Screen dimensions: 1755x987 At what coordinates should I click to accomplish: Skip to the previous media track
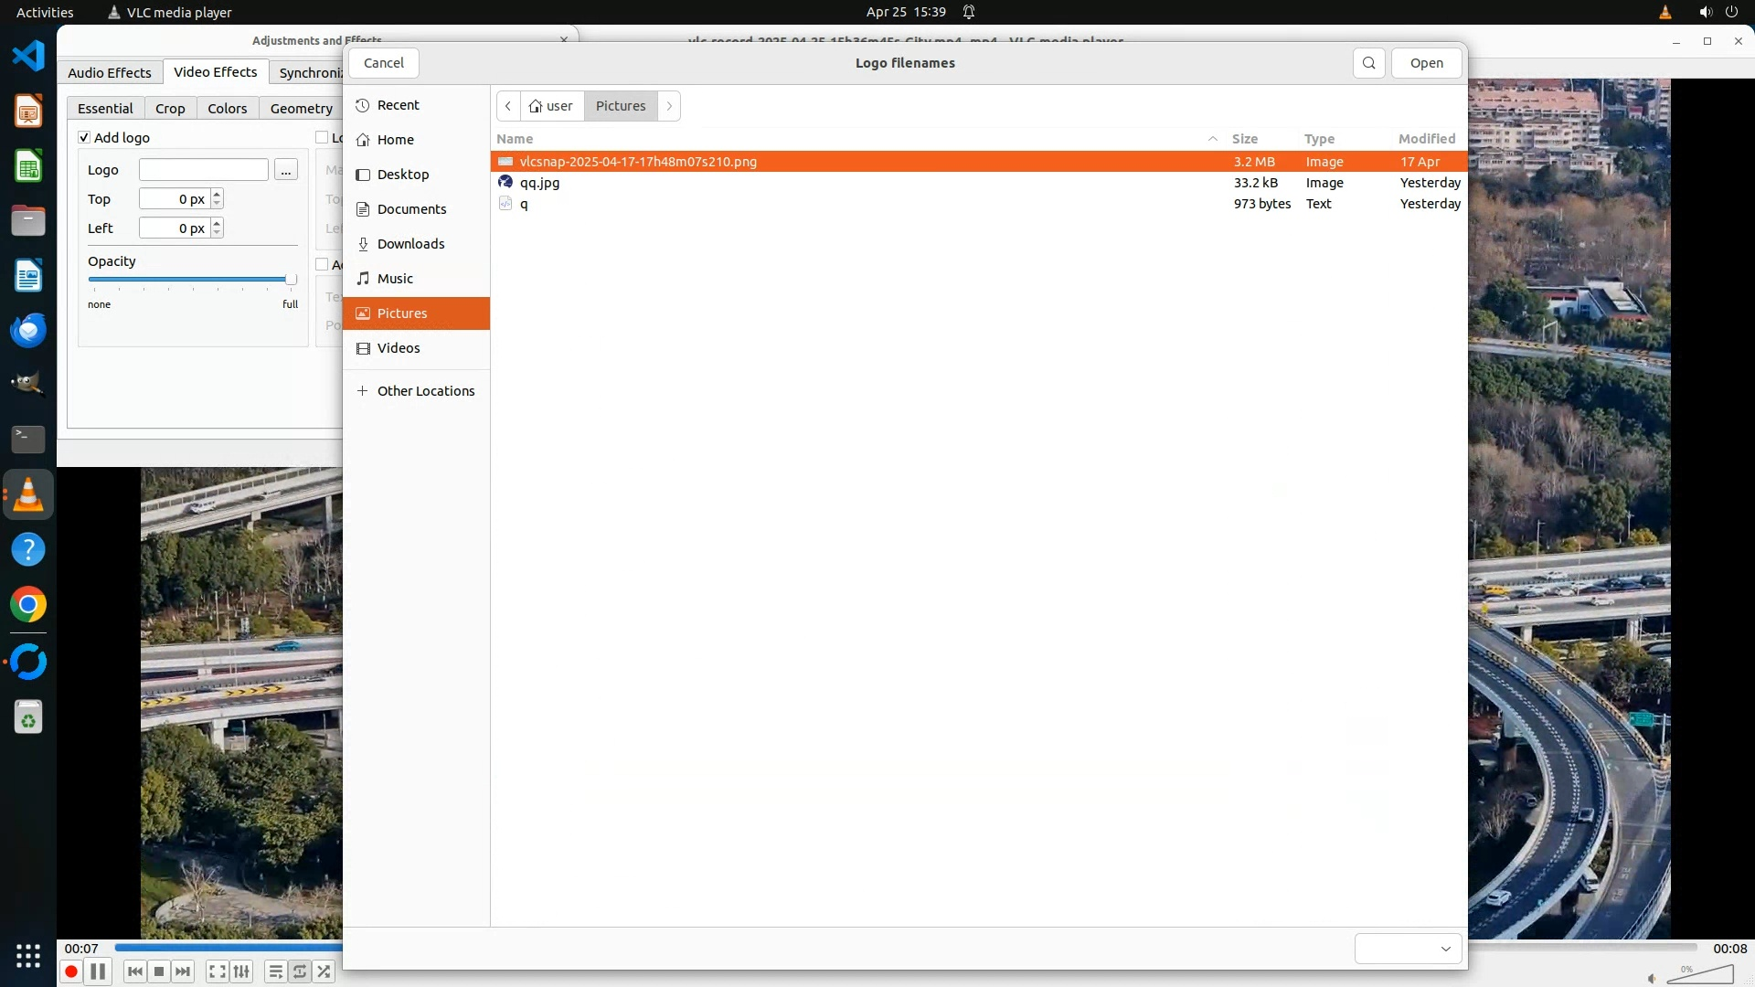click(x=135, y=971)
